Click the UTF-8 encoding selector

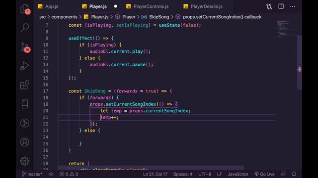[x=205, y=174]
